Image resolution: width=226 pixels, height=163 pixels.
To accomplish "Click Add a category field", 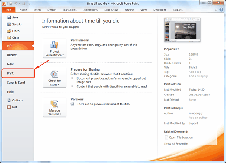I will click(x=198, y=76).
